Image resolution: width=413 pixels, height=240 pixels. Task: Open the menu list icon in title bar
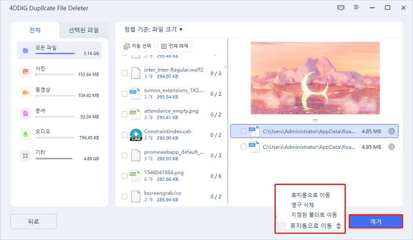[356, 7]
